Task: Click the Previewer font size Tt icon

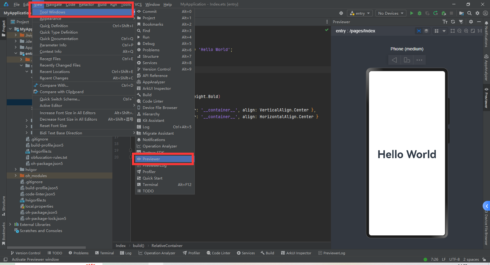Action: tap(445, 22)
